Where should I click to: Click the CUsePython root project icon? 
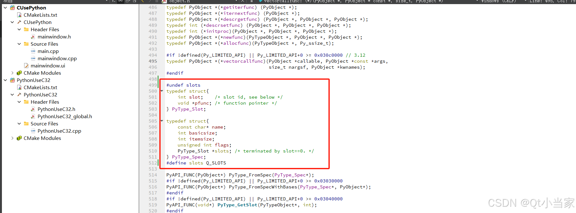(x=12, y=8)
